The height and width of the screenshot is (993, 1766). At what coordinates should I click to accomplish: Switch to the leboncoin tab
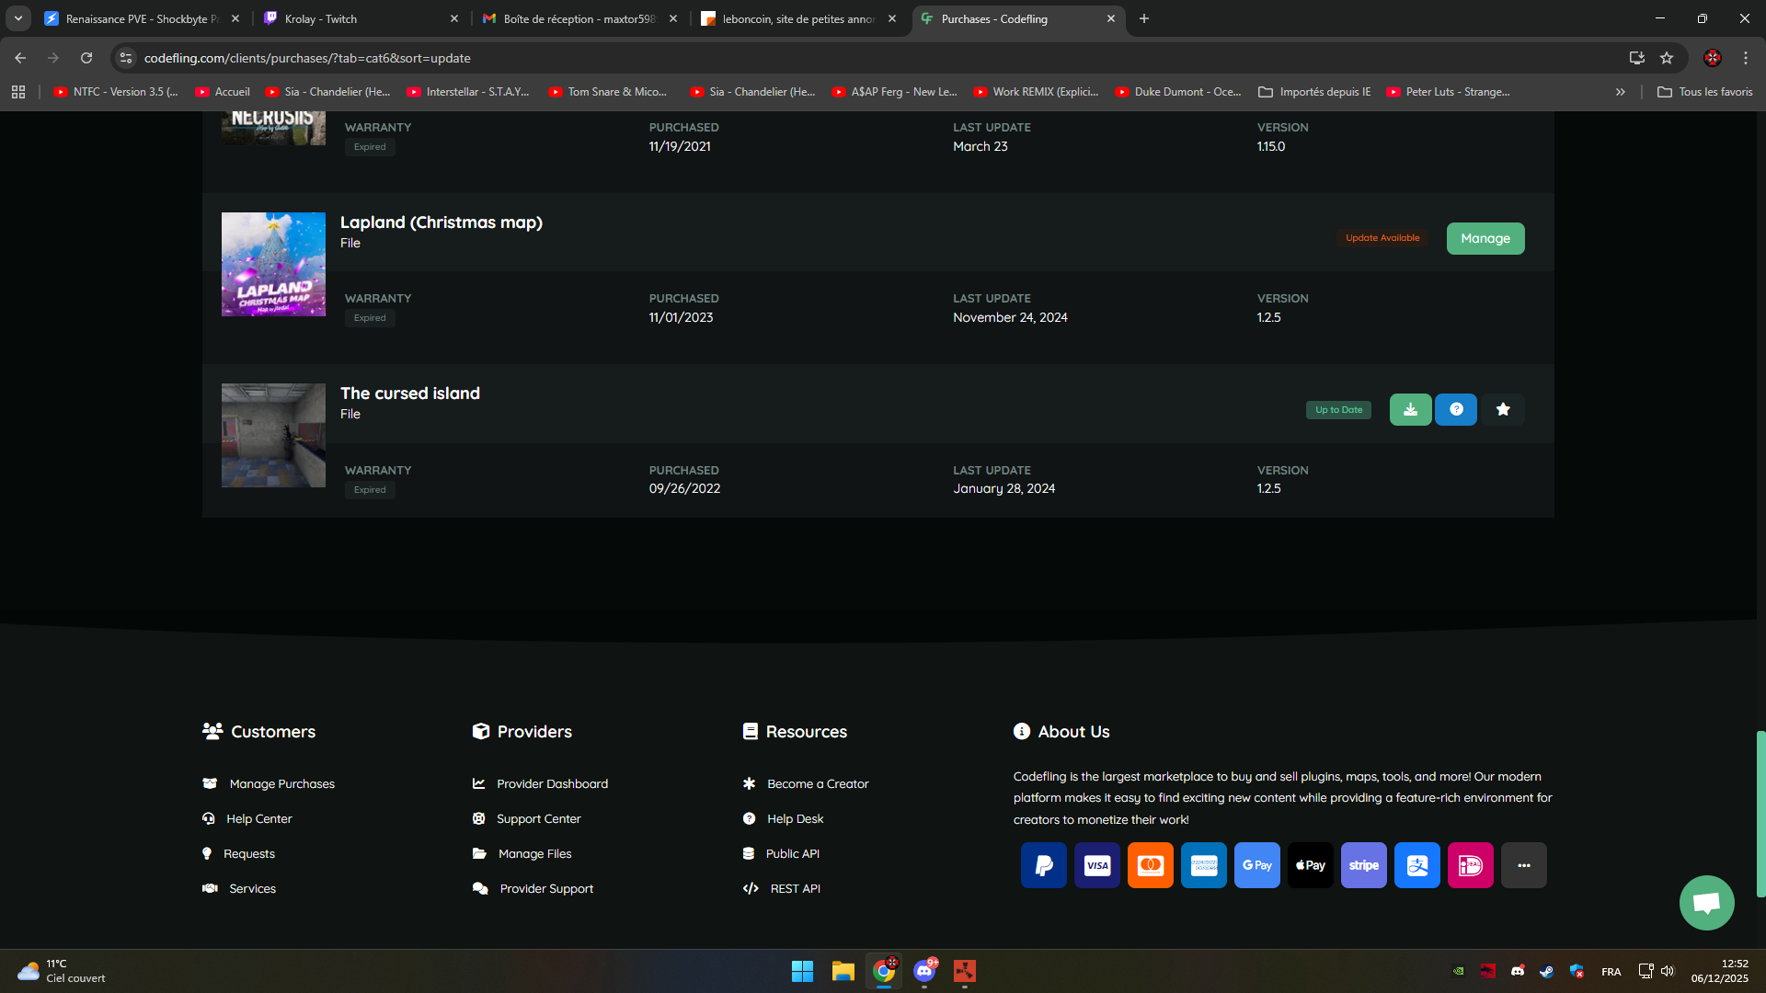pyautogui.click(x=797, y=18)
